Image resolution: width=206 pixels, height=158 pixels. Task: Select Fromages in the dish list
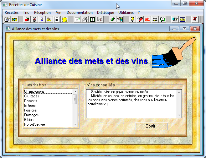pyautogui.click(x=48, y=115)
